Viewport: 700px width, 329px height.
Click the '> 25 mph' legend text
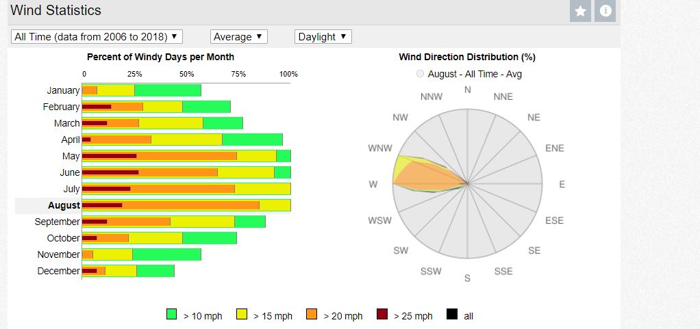click(x=414, y=316)
